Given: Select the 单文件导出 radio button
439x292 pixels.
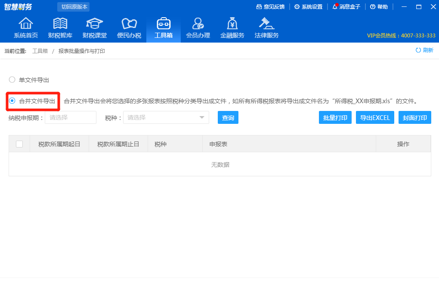Looking at the screenshot, I should coord(12,80).
